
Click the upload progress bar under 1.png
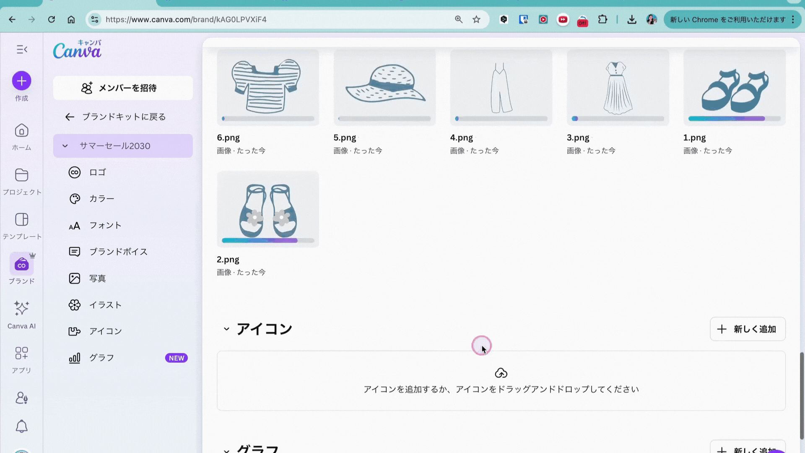tap(734, 119)
